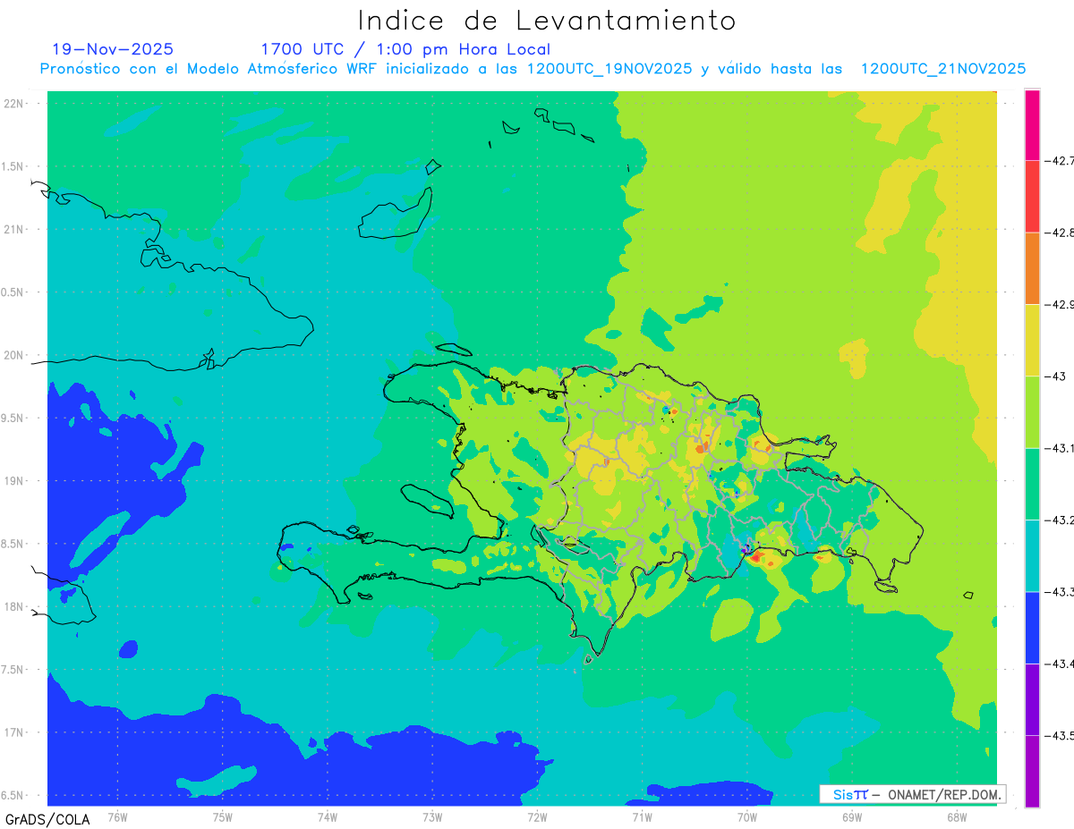Select the date label '19-Nov-2025'
1074x829 pixels.
[x=113, y=49]
